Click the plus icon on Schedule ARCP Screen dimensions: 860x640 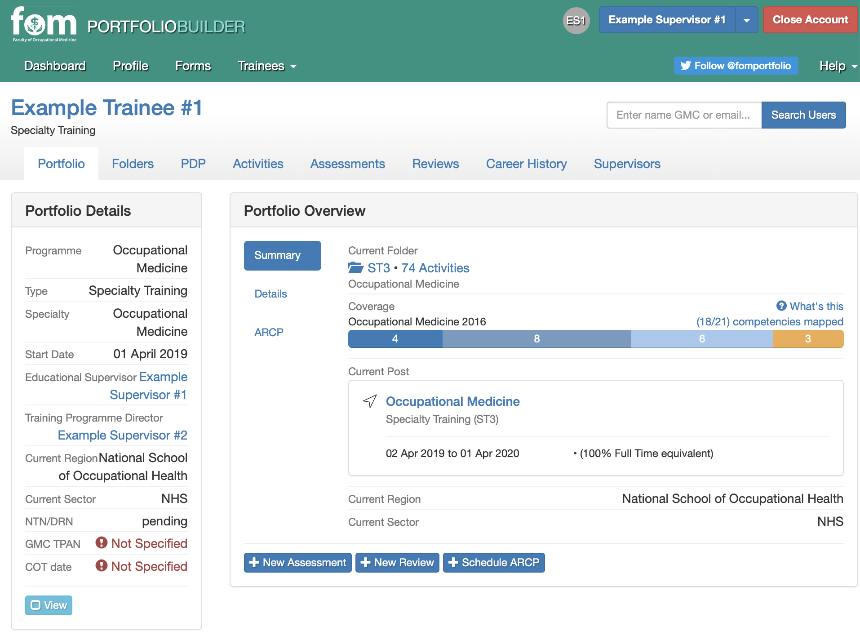453,563
